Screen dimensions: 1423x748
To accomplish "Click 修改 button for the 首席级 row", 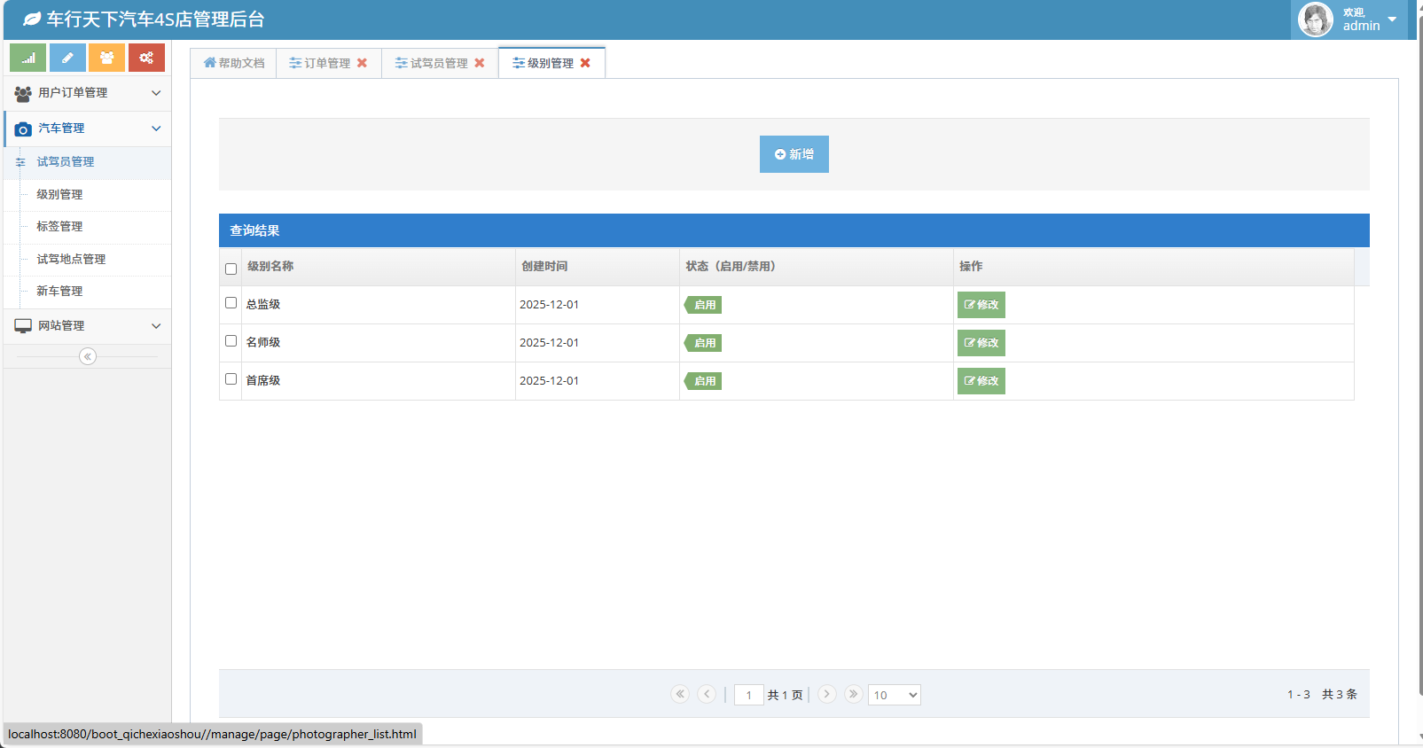I will tap(981, 381).
